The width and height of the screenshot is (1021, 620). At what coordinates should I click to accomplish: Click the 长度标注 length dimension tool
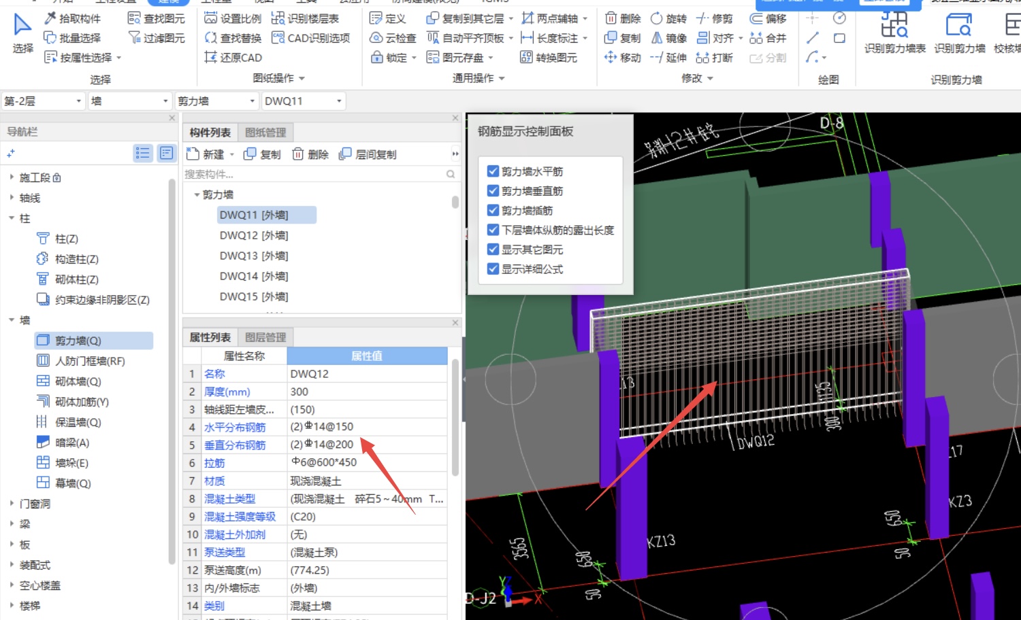550,38
